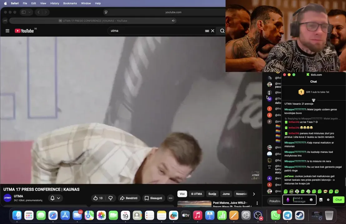
Task: Click Mbappe77777777 username on the Matei jogelo message
Action: (295, 110)
